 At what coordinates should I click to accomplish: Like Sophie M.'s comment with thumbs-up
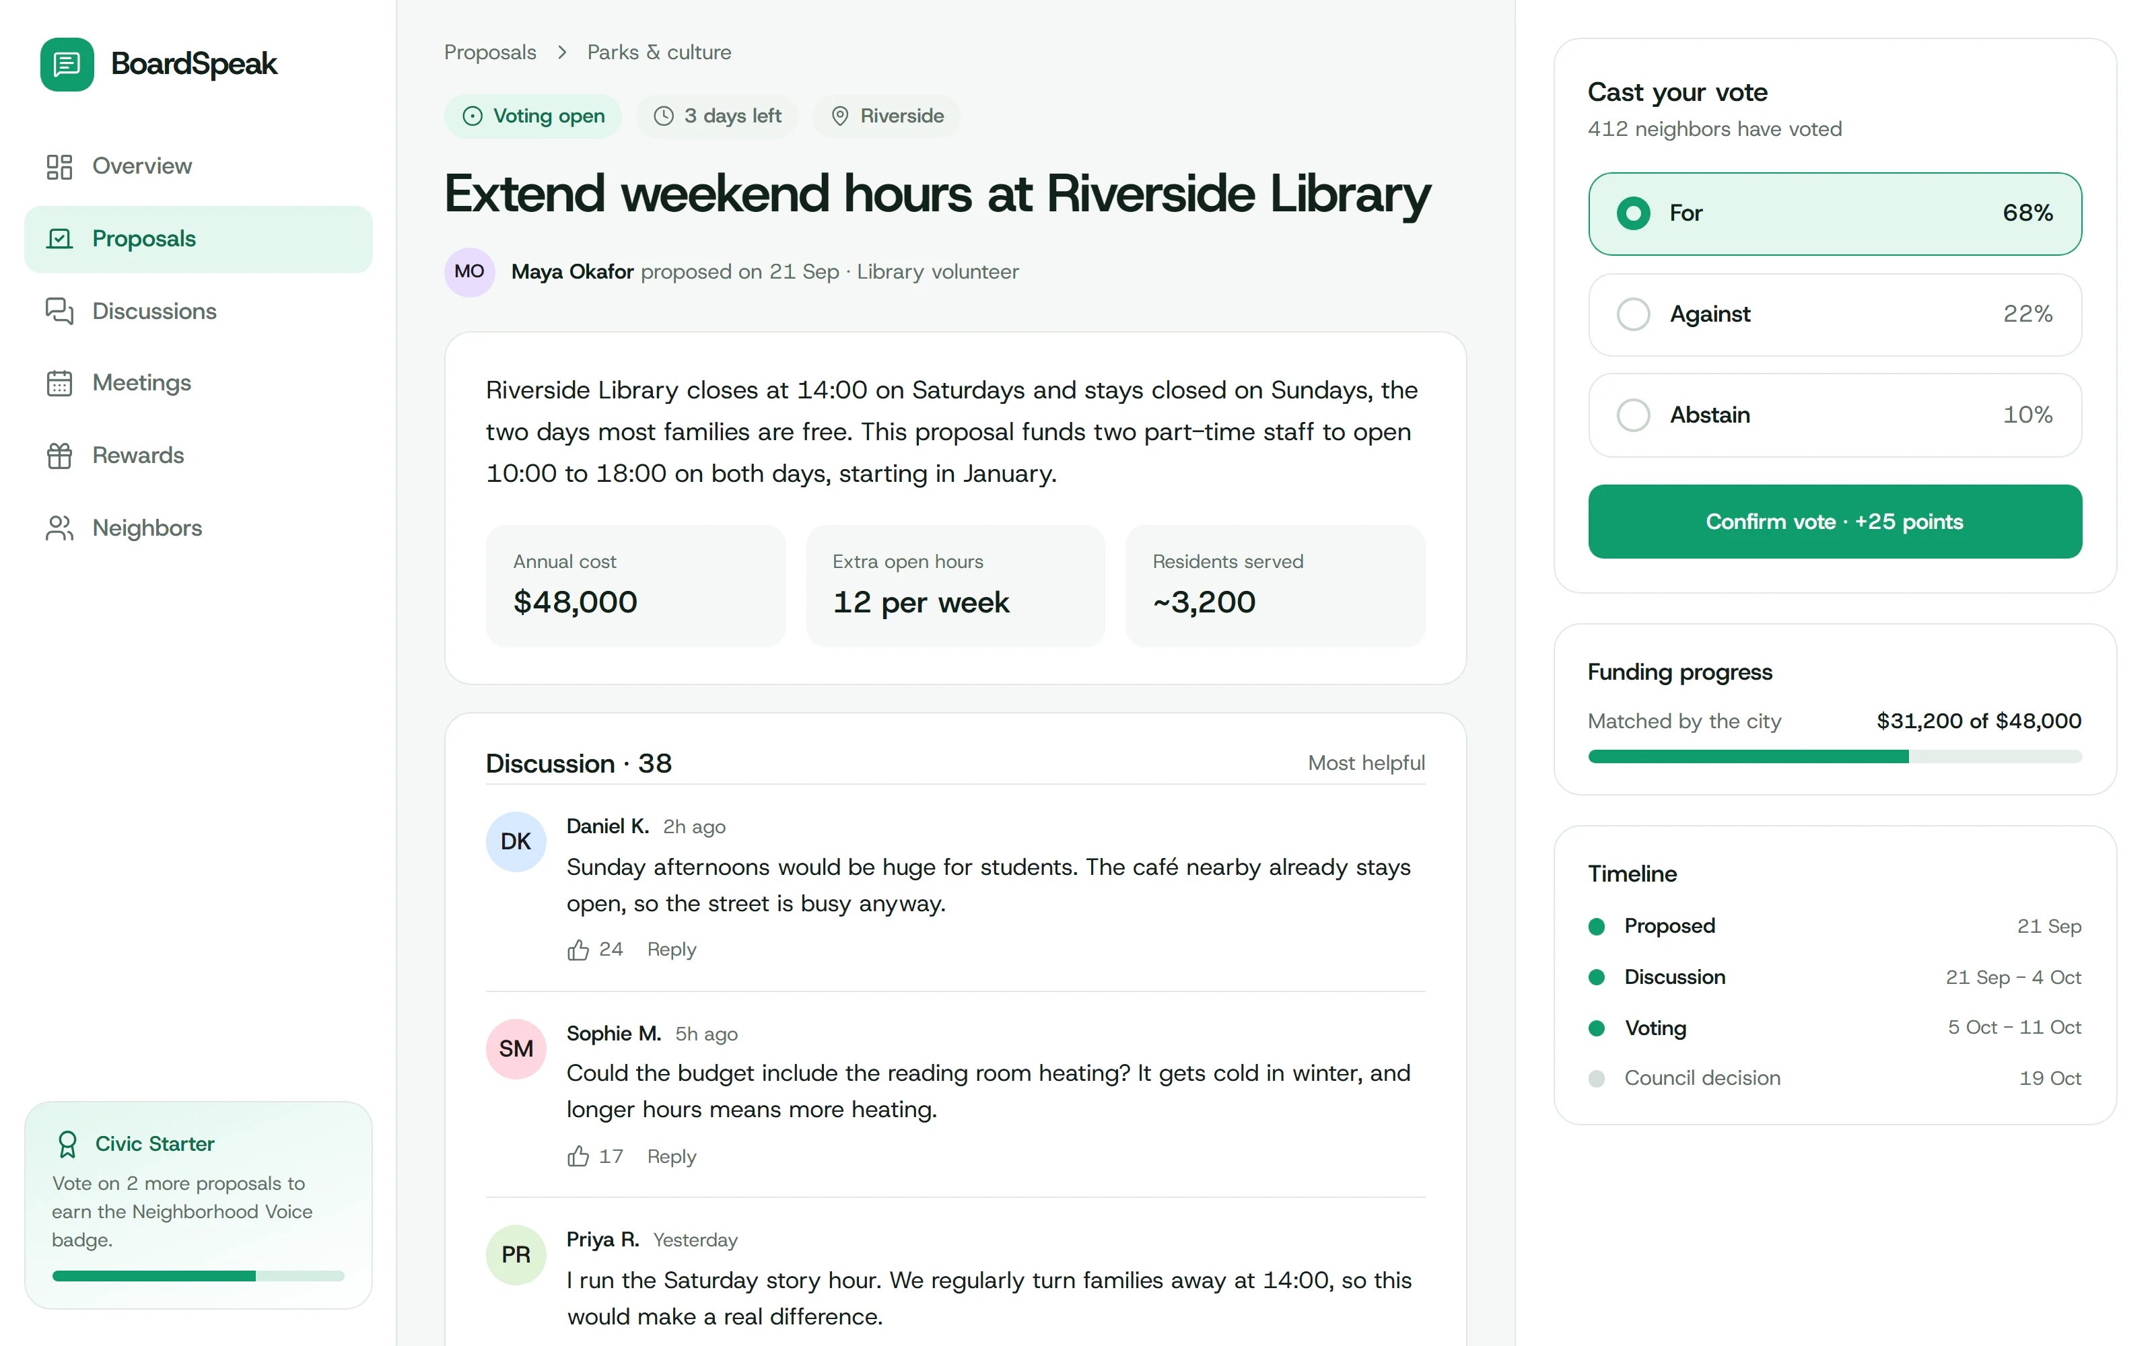tap(579, 1156)
